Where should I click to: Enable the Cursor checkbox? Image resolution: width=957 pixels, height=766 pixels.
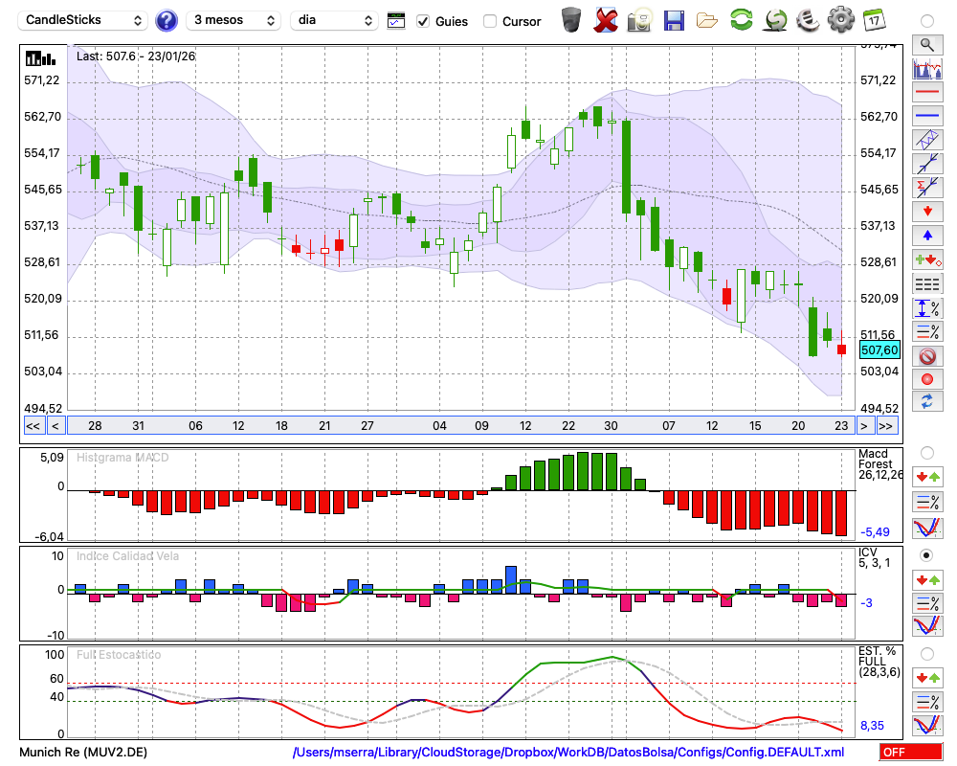(x=490, y=21)
